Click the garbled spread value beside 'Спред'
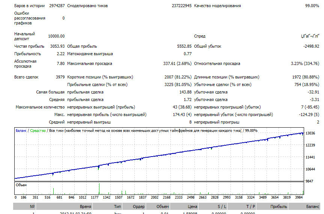 pos(310,36)
